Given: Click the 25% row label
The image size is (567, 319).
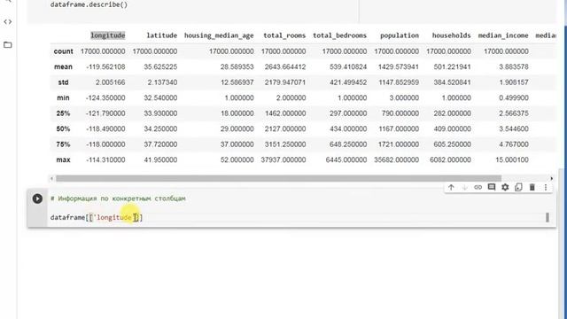Looking at the screenshot, I should point(63,113).
